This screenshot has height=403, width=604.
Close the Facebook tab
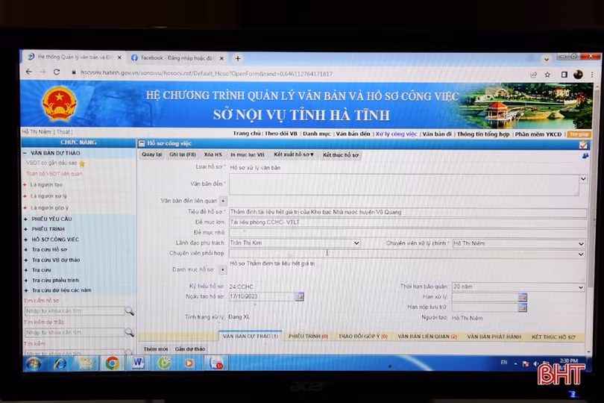click(x=221, y=58)
